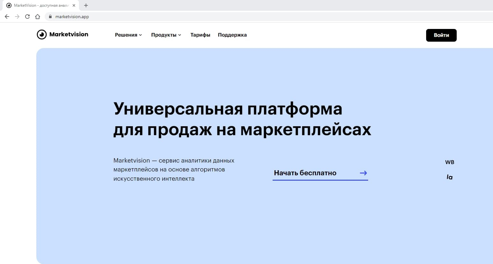Expand the Продукты dropdown menu
Image resolution: width=493 pixels, height=264 pixels.
166,35
